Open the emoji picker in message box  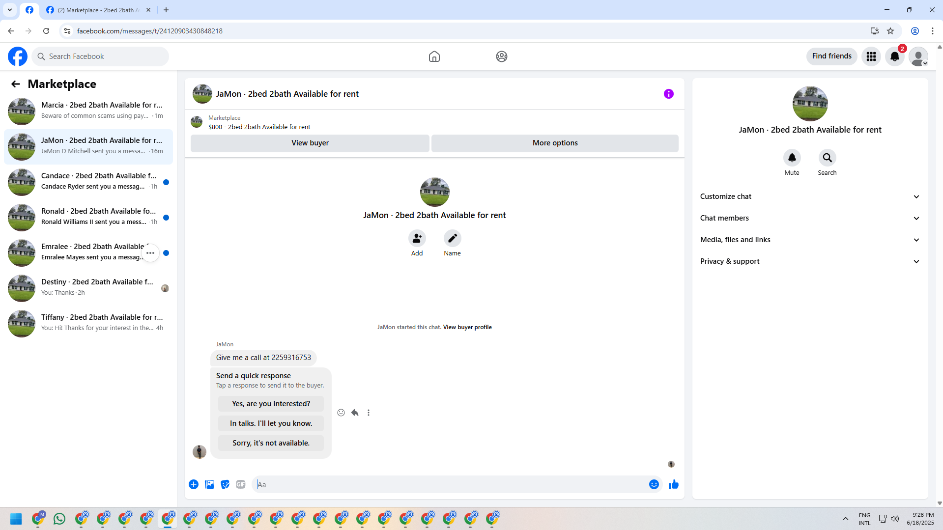coord(654,484)
